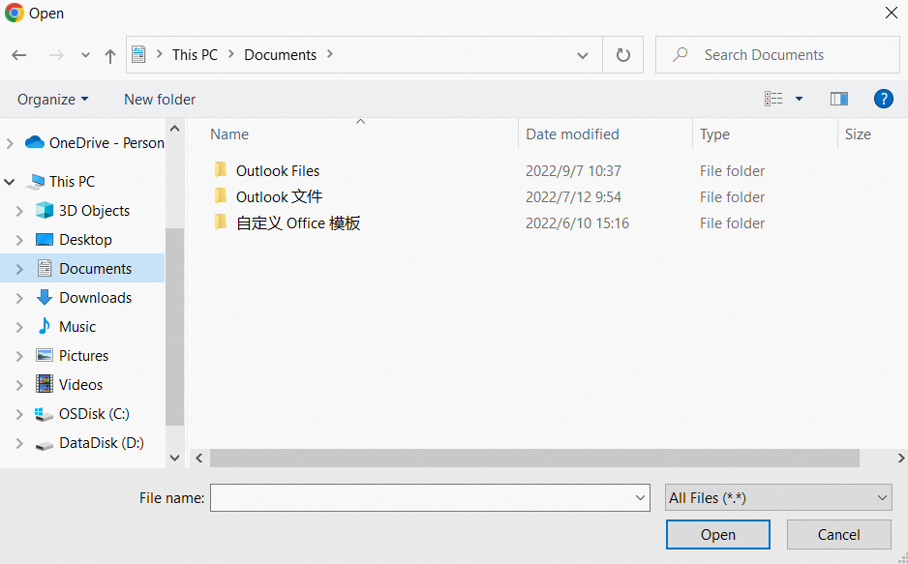
Task: Click the File name input field
Action: [x=421, y=498]
